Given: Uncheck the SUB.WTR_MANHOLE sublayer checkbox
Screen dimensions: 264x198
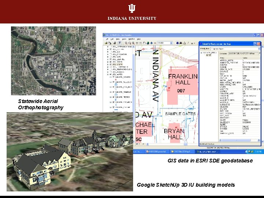Looking at the screenshot, I should point(113,92).
